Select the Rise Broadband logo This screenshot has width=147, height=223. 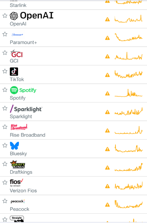coord(19,127)
